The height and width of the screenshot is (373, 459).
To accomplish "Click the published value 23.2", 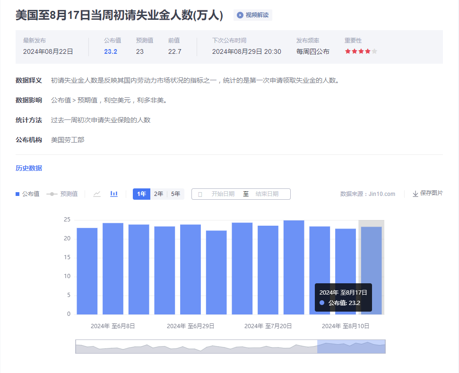I will (111, 51).
